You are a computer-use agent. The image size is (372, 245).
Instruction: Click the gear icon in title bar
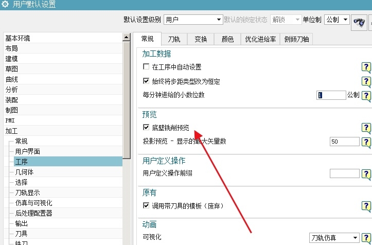point(5,4)
